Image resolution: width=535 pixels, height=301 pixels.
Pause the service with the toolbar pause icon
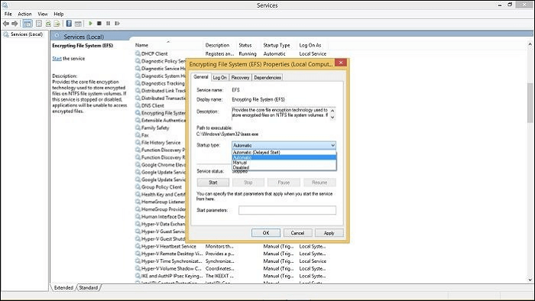click(109, 23)
